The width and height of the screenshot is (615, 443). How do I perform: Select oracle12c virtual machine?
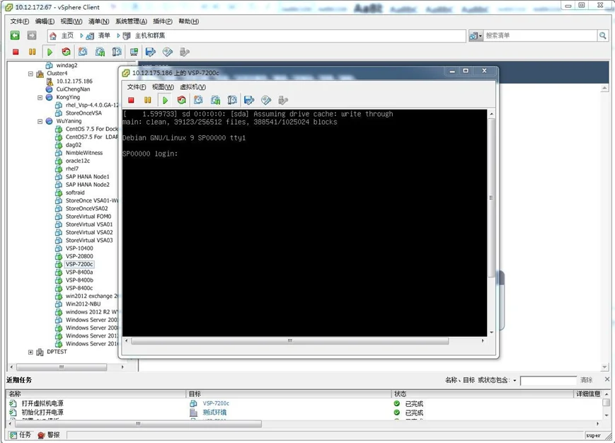[x=78, y=161]
